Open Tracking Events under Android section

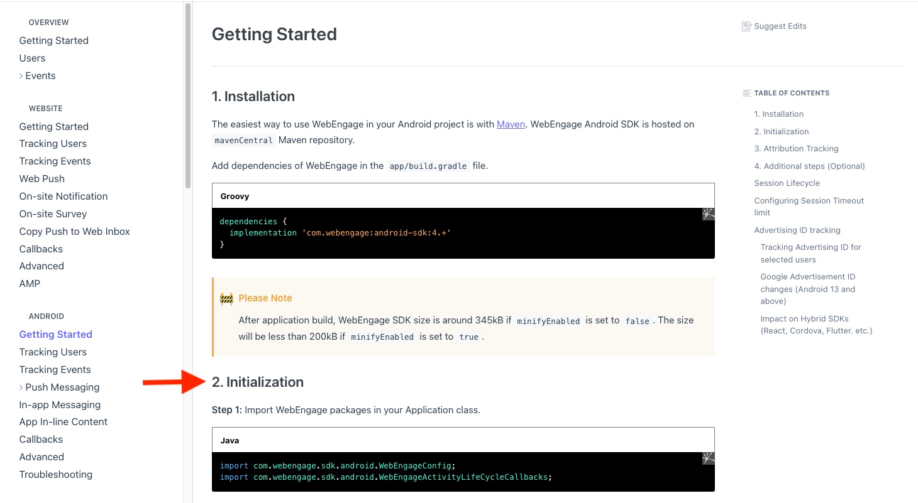pos(55,370)
